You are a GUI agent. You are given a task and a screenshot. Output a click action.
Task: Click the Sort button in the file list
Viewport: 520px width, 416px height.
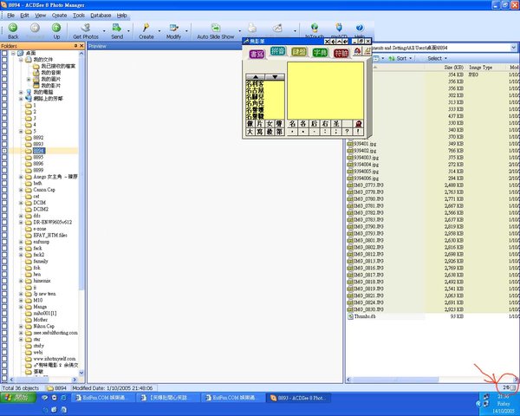[400, 58]
